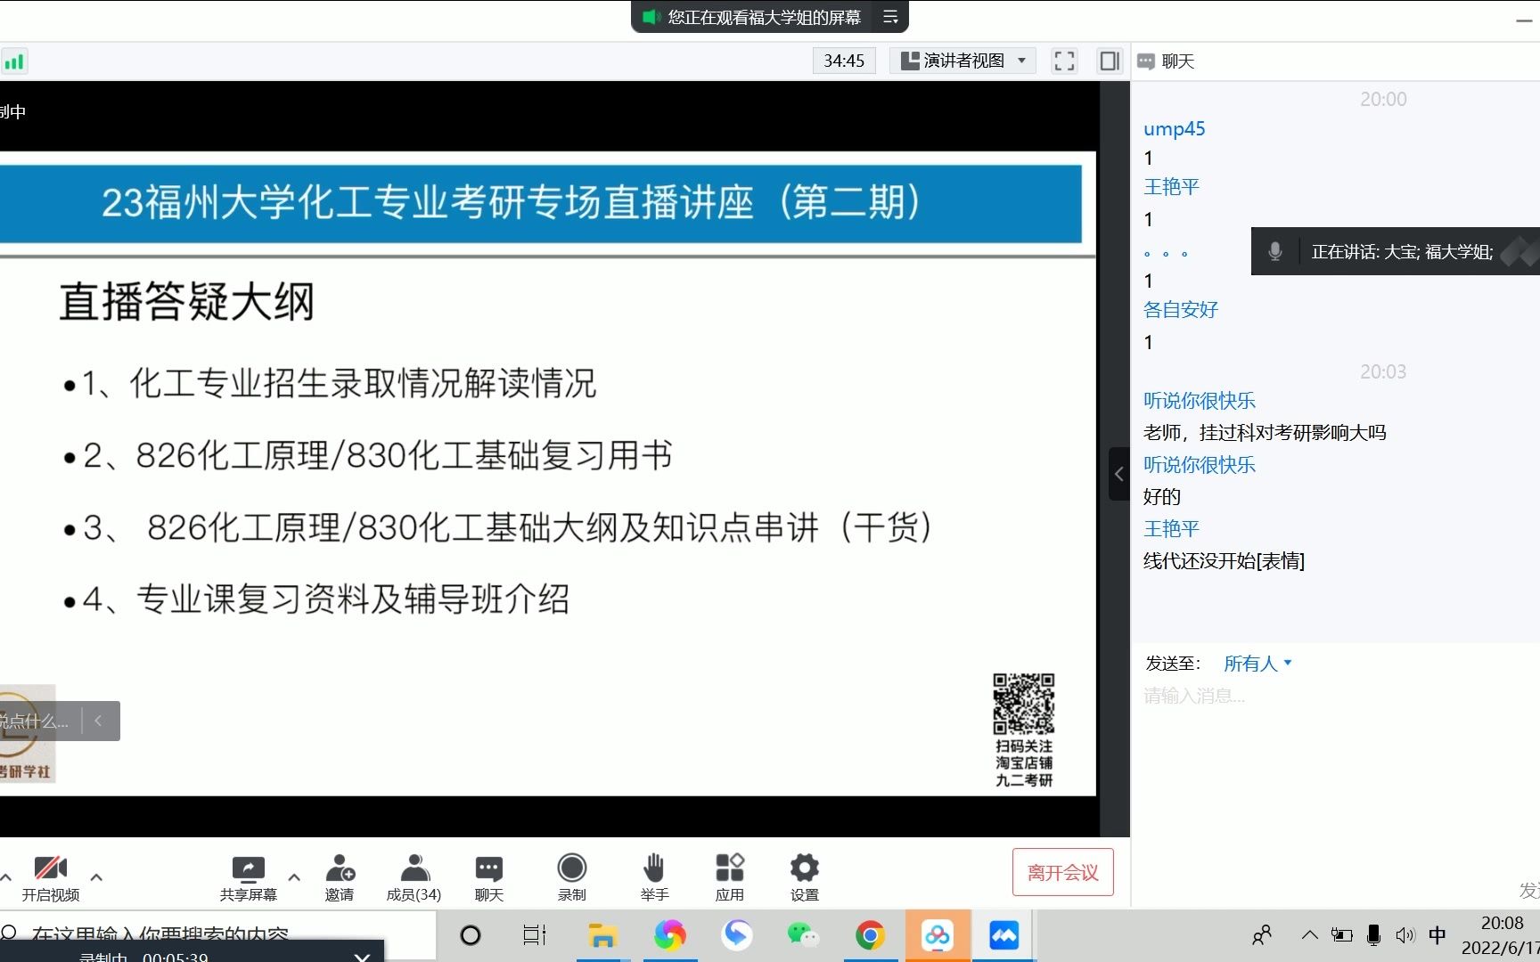The image size is (1540, 962).
Task: Enter full screen mode
Action: [x=1064, y=61]
